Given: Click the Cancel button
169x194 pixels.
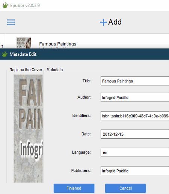Looking at the screenshot, I should click(x=125, y=188).
